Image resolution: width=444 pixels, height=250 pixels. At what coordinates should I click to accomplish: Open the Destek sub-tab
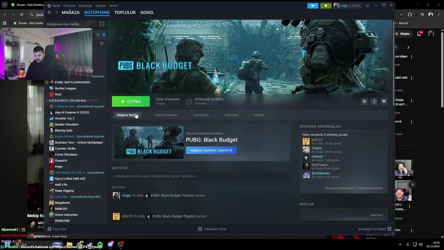tap(259, 115)
